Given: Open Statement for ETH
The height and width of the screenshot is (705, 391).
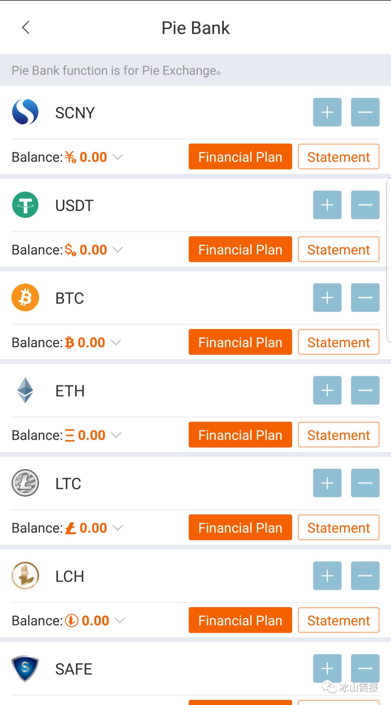Looking at the screenshot, I should [x=339, y=435].
